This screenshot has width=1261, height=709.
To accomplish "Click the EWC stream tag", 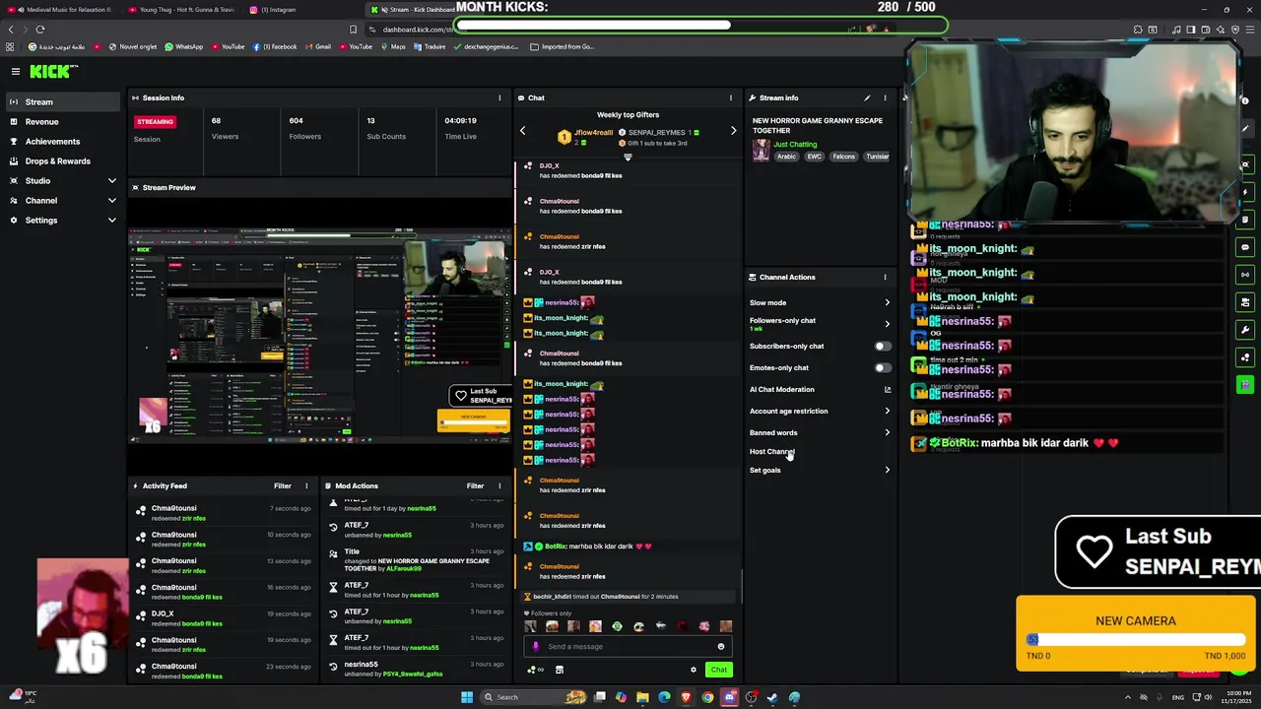I will pyautogui.click(x=815, y=157).
